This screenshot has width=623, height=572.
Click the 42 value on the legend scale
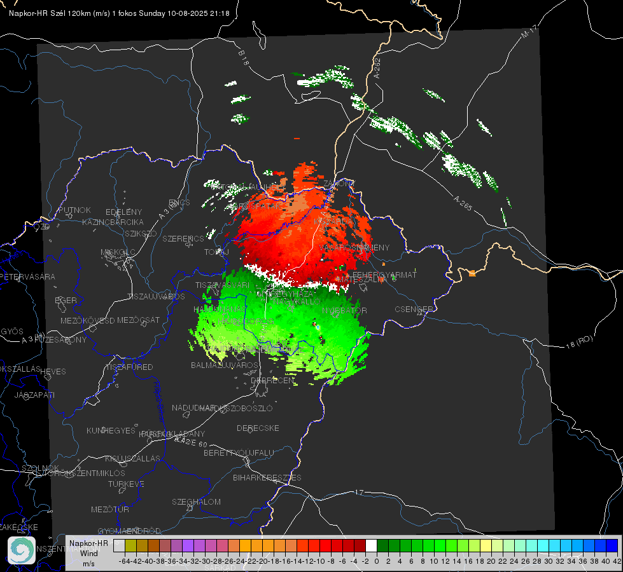617,561
